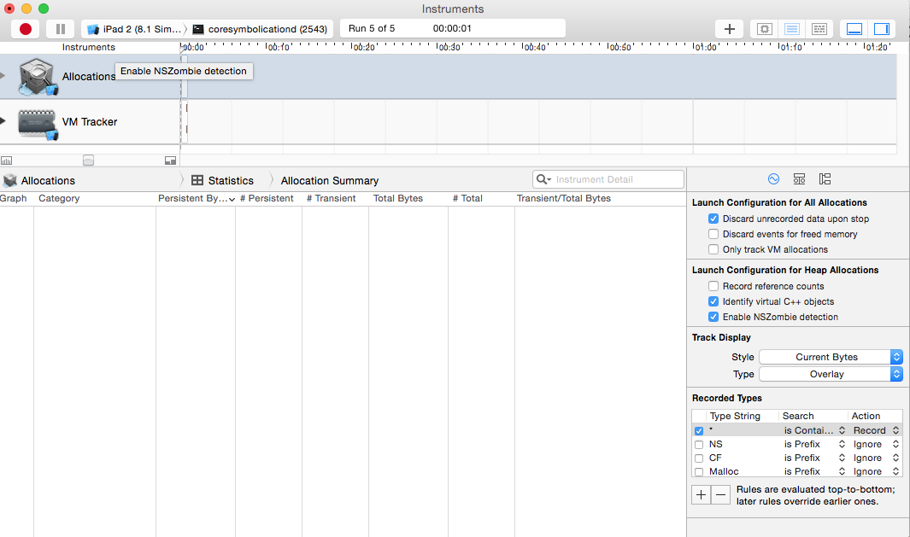Select the VM Tracker instrument icon

coord(38,123)
